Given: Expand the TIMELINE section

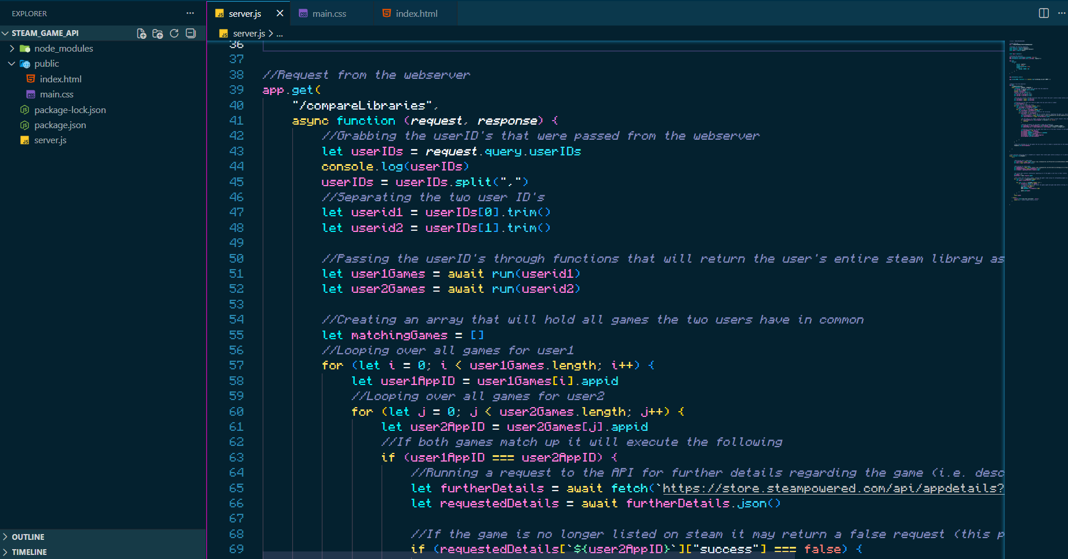Looking at the screenshot, I should [29, 551].
